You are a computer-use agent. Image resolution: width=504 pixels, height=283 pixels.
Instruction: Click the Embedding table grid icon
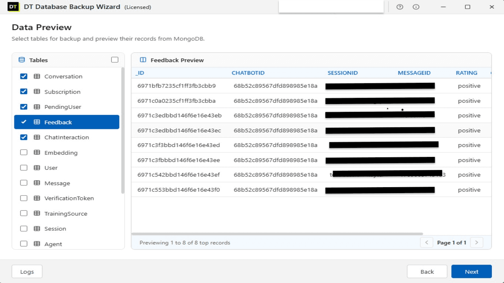37,153
